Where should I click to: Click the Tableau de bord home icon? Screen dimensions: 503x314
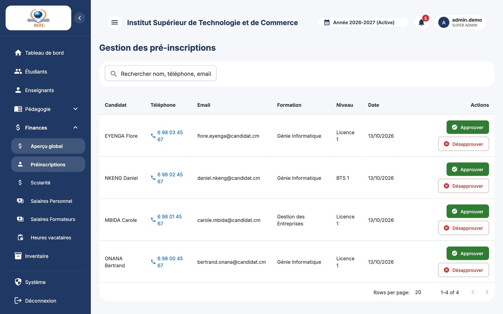point(18,53)
